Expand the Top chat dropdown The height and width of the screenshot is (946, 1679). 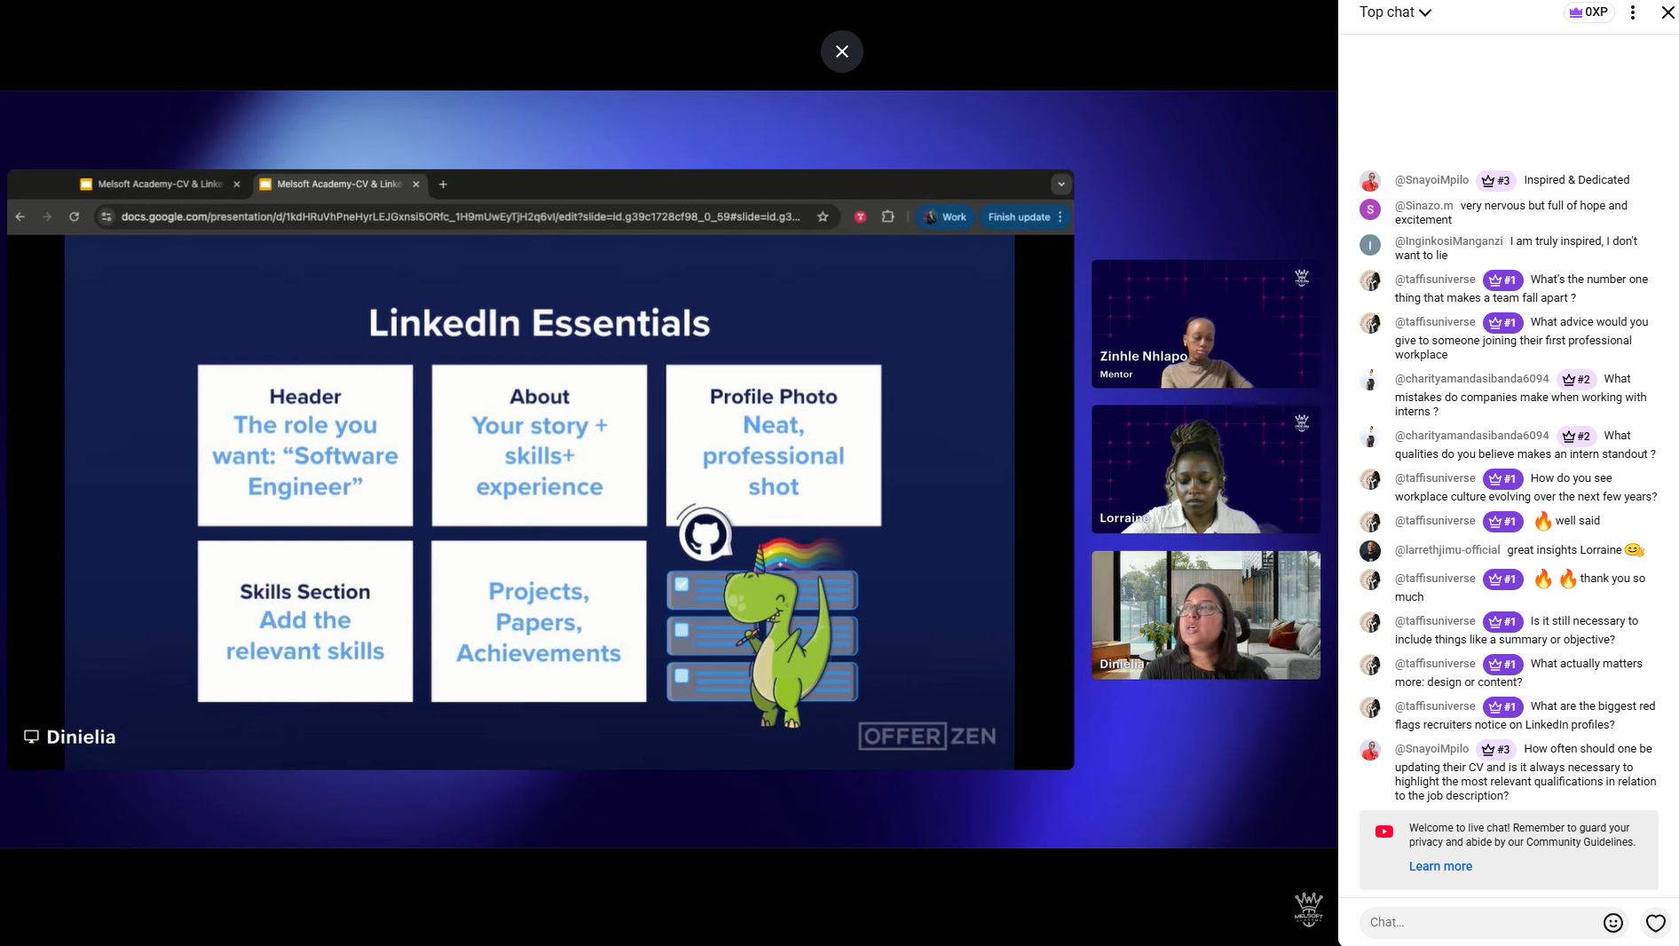pyautogui.click(x=1395, y=12)
